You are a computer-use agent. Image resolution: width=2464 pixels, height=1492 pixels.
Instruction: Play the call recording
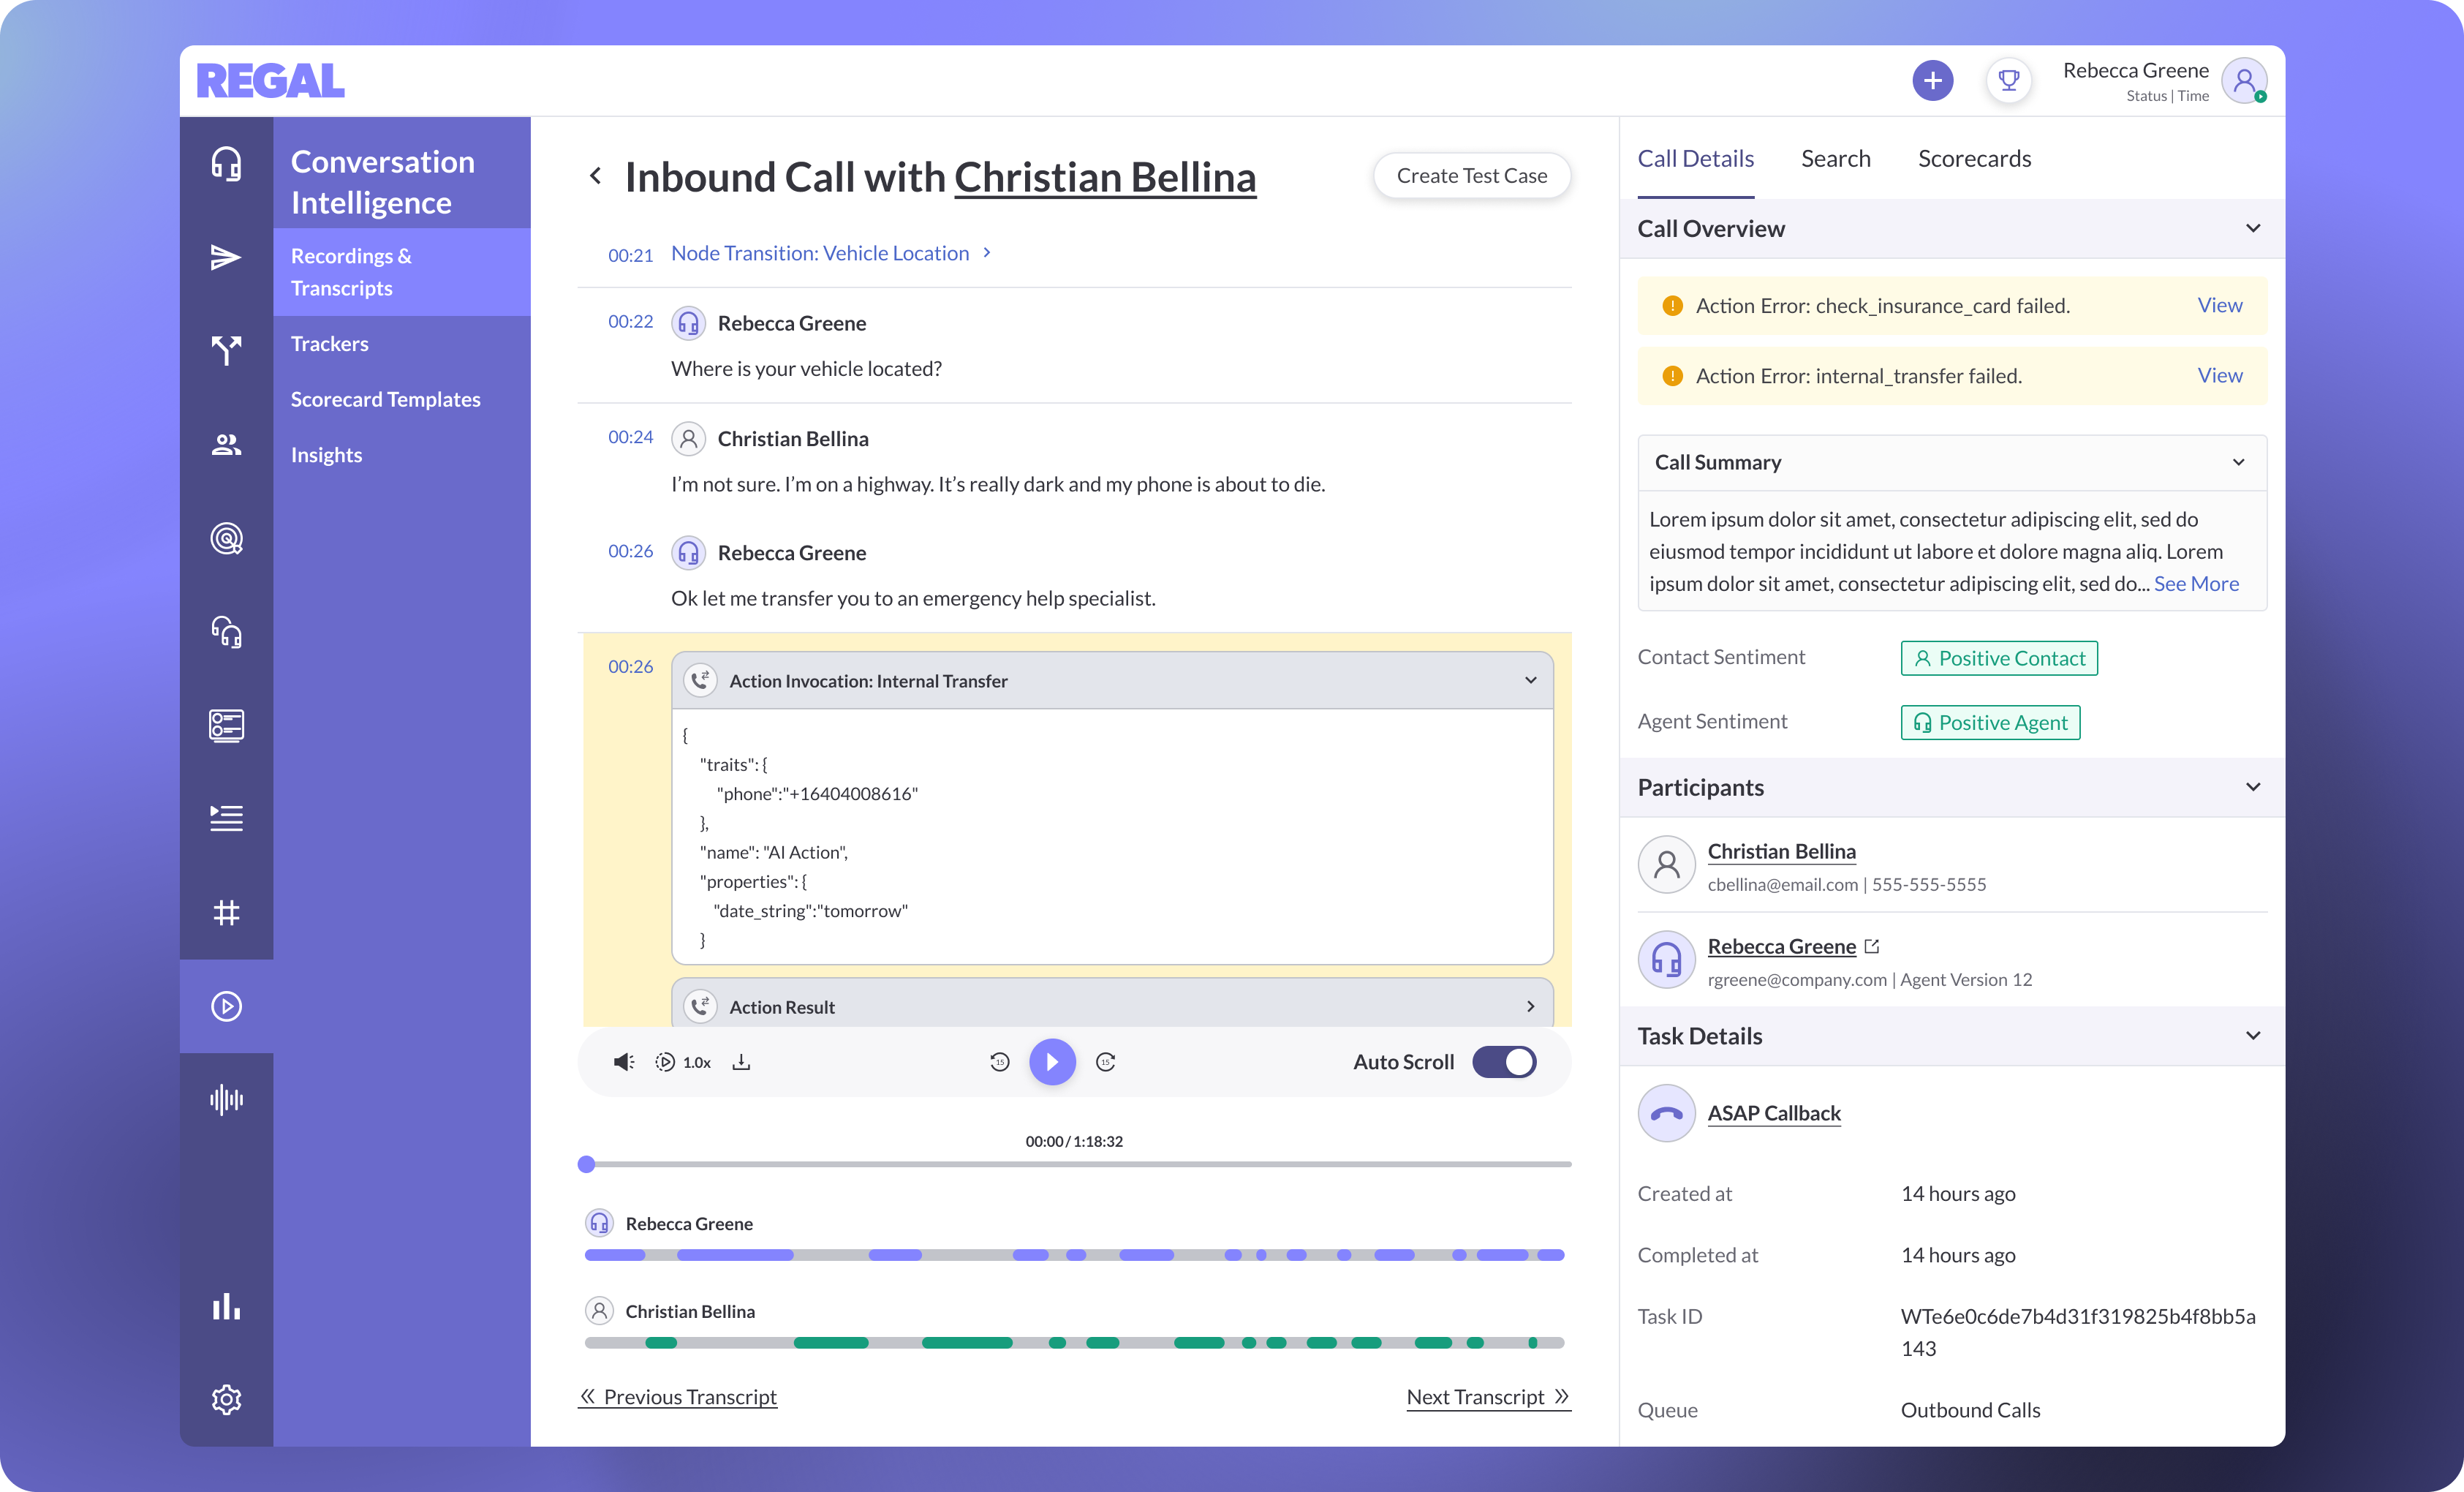point(1052,1062)
